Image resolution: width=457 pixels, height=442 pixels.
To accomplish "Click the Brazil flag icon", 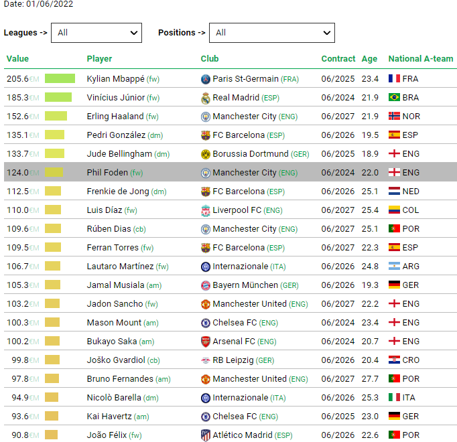I will (x=394, y=97).
